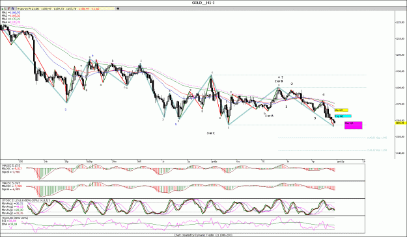The height and width of the screenshot is (237, 407).
Task: Click the MAOSC 5,34,5 indicator title
Action: click(x=11, y=183)
